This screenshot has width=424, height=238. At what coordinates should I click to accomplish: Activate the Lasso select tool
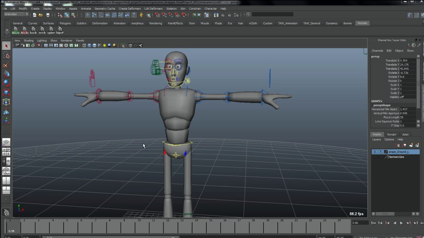point(6,55)
